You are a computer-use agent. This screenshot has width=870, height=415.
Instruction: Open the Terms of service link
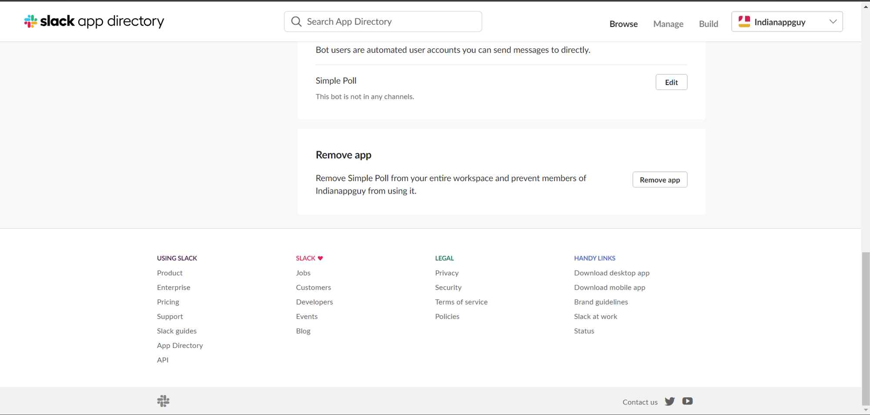461,302
